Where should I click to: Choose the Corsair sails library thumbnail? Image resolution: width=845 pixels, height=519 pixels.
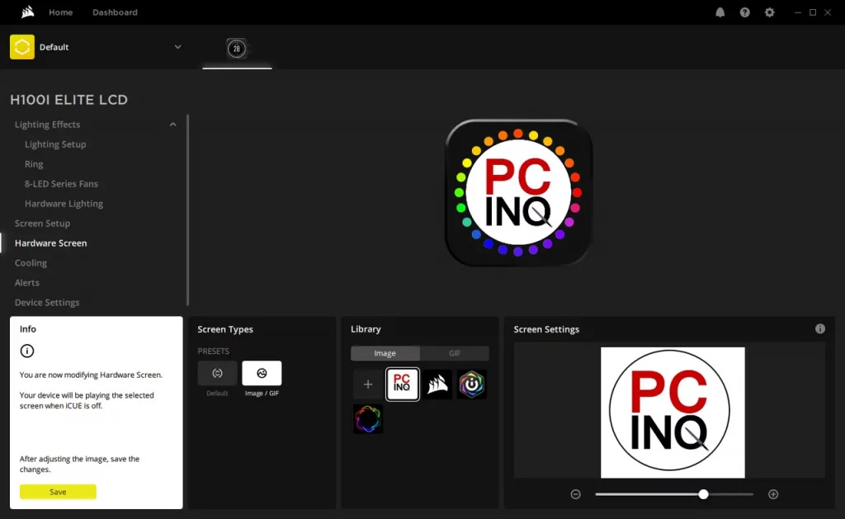tap(437, 385)
